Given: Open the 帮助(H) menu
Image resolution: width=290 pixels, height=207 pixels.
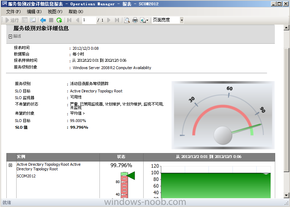Looking at the screenshot, I should (x=75, y=12).
